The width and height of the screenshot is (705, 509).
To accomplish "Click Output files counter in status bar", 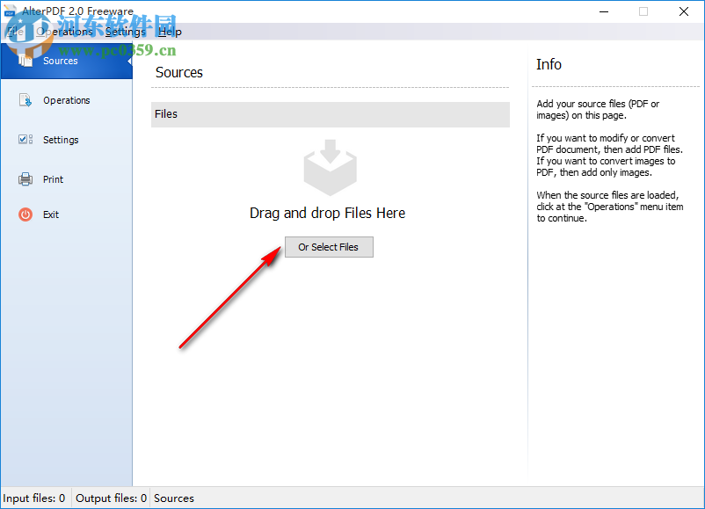I will [x=111, y=498].
